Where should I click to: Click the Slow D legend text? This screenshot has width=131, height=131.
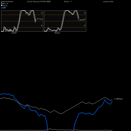[5, 4]
